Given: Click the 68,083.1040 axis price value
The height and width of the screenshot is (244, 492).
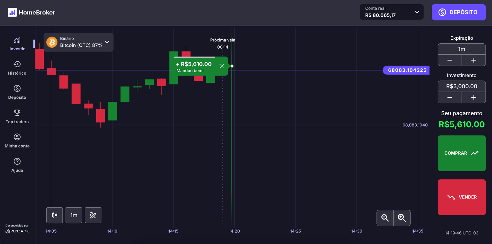Looking at the screenshot, I should tap(415, 125).
